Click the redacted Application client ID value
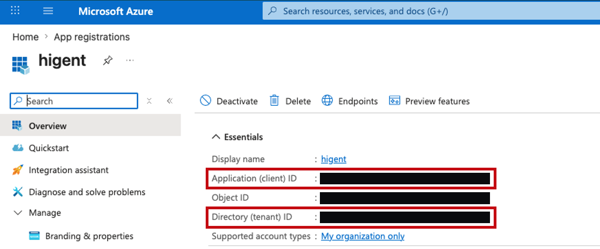Viewport: 600px width, 249px height. click(x=405, y=178)
